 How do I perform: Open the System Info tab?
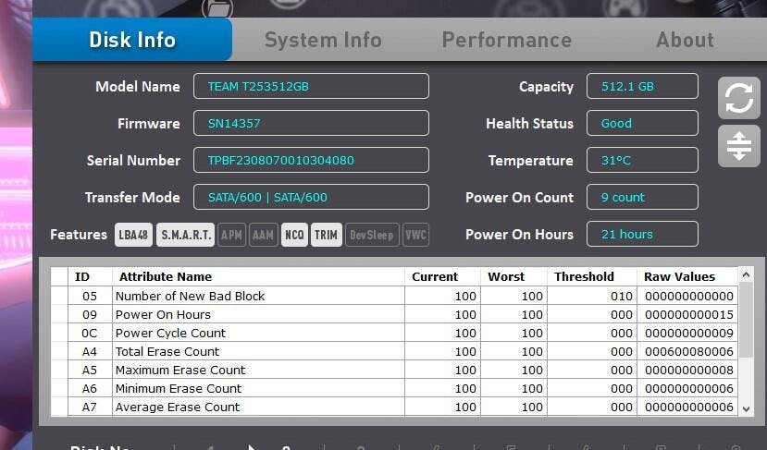click(323, 40)
